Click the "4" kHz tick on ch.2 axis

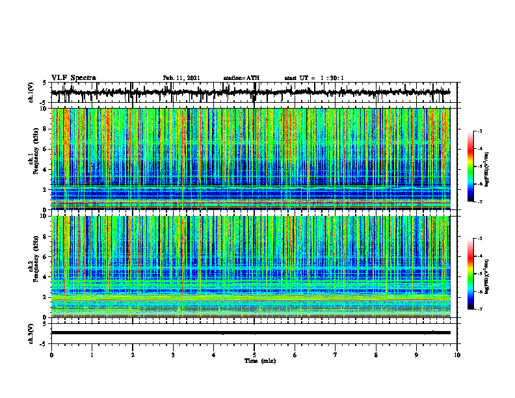pos(46,277)
